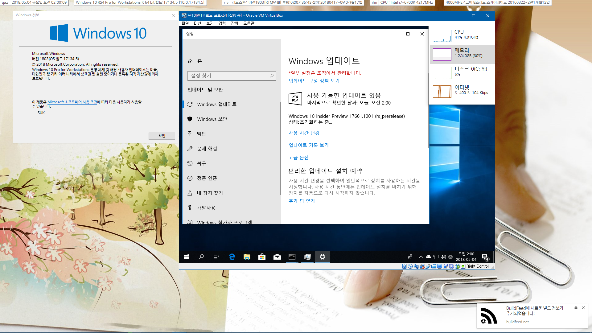
Task: Open 보기 menu in VirtualBox
Action: (210, 23)
